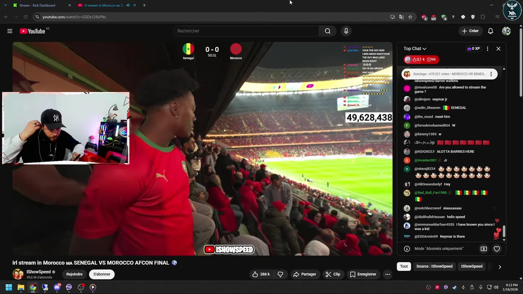Open the IShowSpeed channel avatar

click(x=18, y=274)
